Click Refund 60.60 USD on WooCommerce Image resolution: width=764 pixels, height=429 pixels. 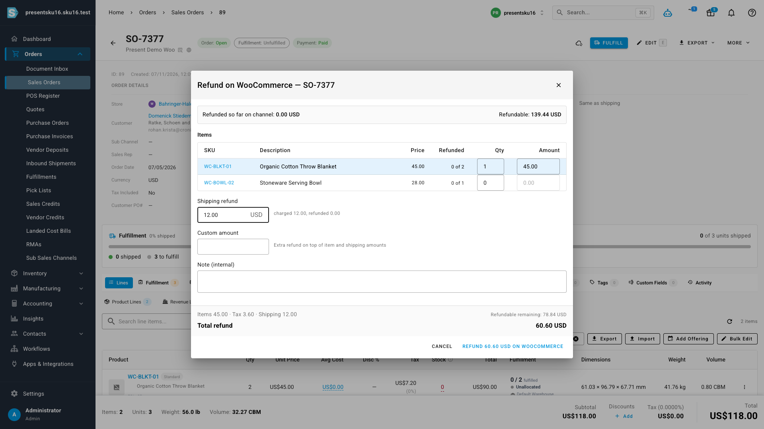pos(513,346)
